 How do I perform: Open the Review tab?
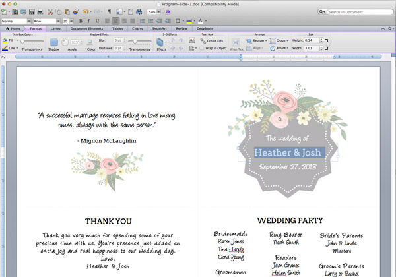pyautogui.click(x=181, y=28)
